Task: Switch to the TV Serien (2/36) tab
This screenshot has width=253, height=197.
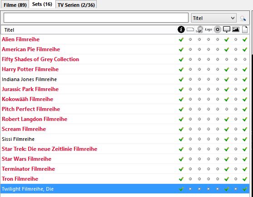Action: 76,5
